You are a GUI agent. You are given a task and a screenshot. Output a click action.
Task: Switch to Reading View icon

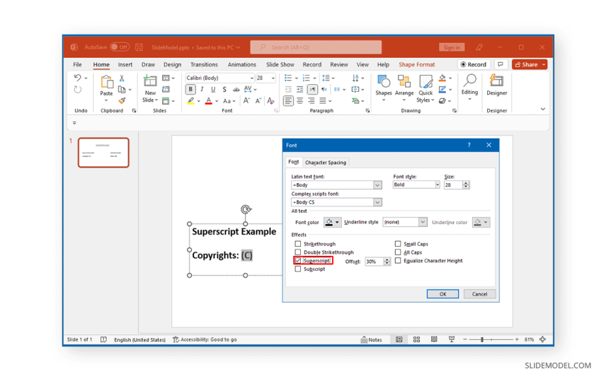434,339
